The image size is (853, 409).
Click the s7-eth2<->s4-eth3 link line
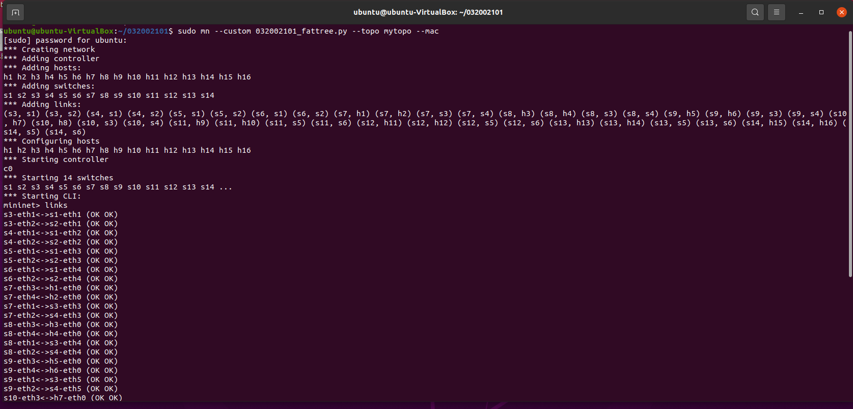61,315
